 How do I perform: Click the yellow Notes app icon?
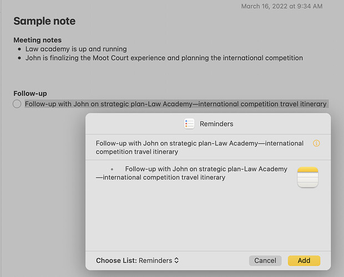(307, 177)
